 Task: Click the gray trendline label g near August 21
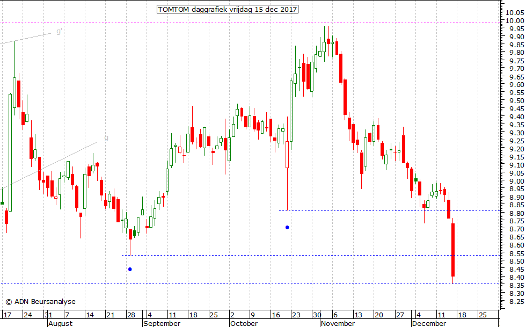coord(106,137)
